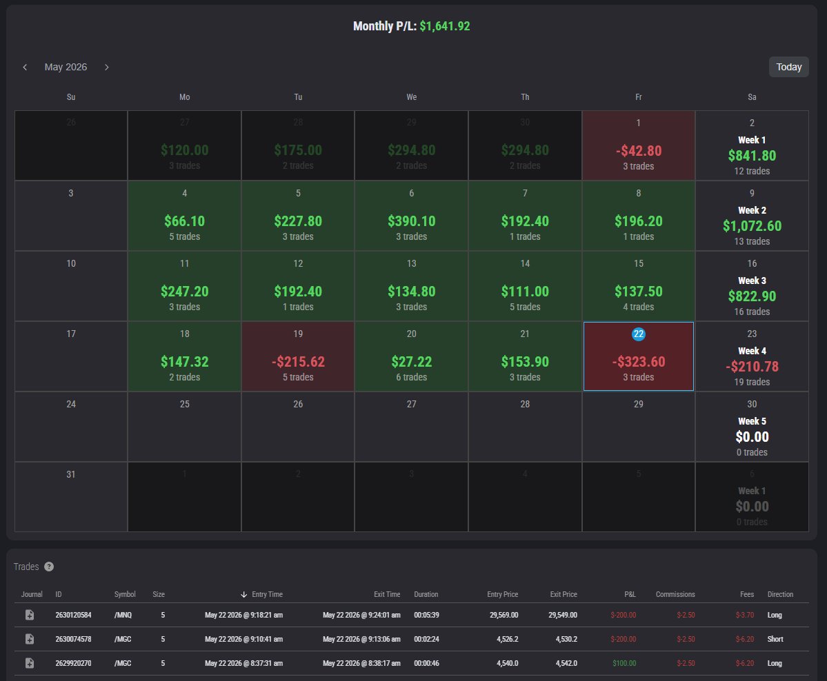Open the Trades help question mark icon

pyautogui.click(x=49, y=567)
